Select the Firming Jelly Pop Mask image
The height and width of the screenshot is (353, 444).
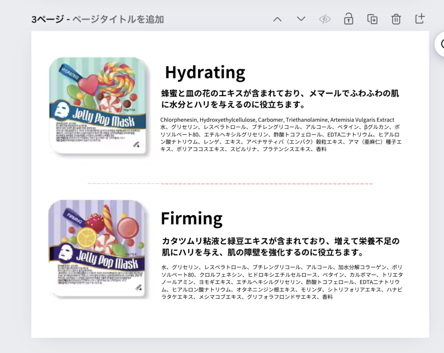point(99,249)
